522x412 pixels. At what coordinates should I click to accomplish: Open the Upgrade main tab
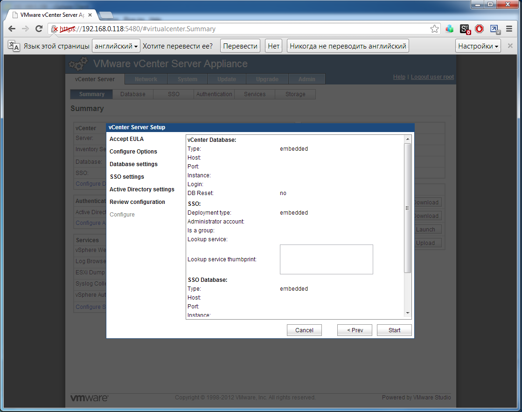(x=267, y=79)
